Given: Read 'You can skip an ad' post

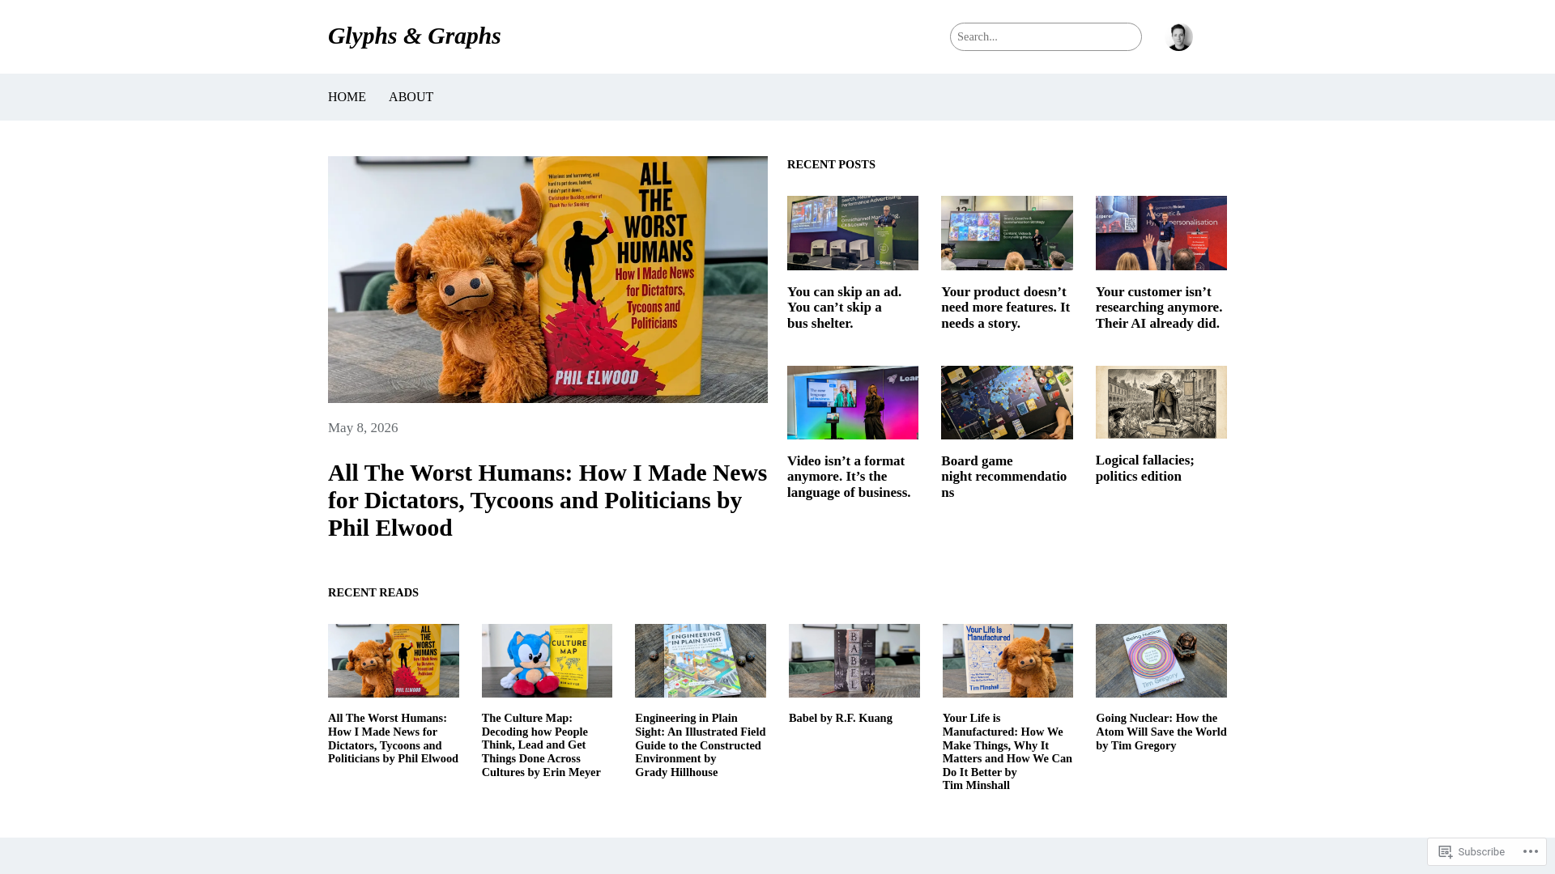Looking at the screenshot, I should click(x=844, y=308).
